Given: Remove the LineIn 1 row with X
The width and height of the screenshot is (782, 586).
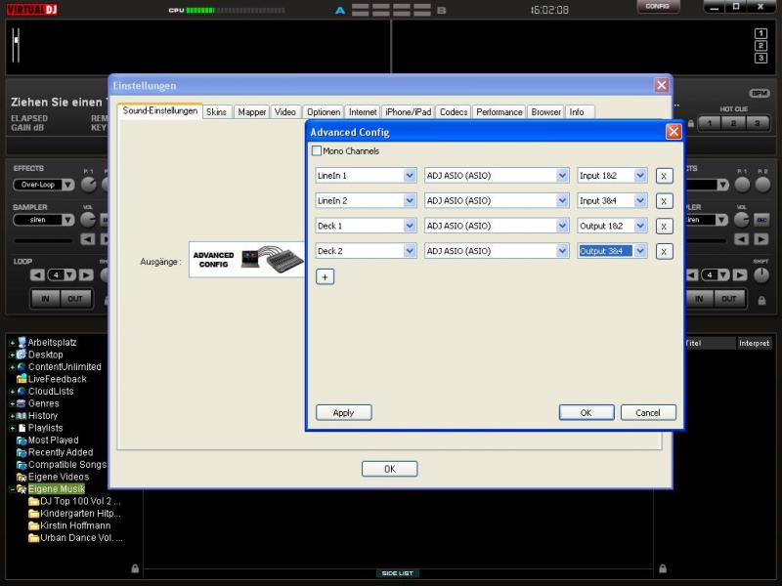Looking at the screenshot, I should (664, 176).
